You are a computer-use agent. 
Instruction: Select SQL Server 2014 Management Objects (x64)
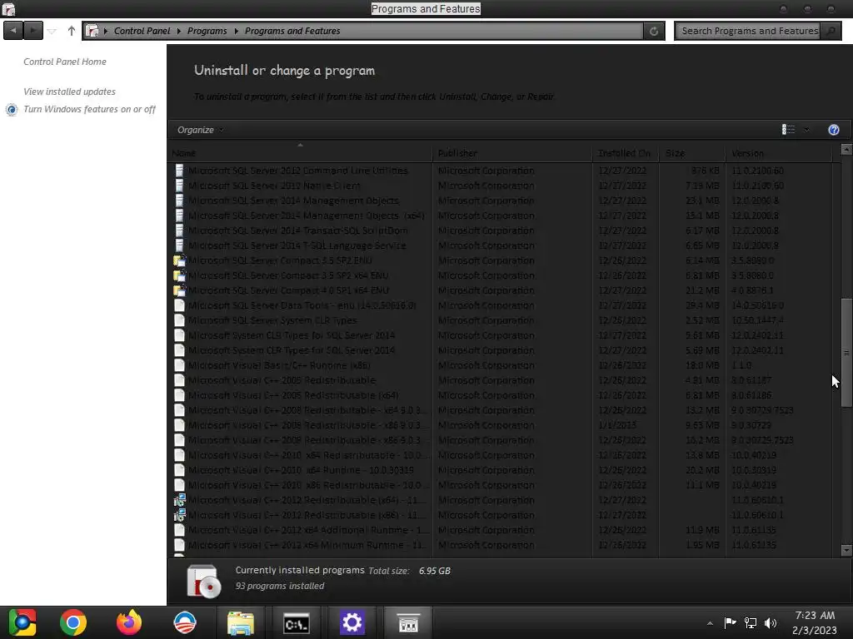(x=307, y=215)
